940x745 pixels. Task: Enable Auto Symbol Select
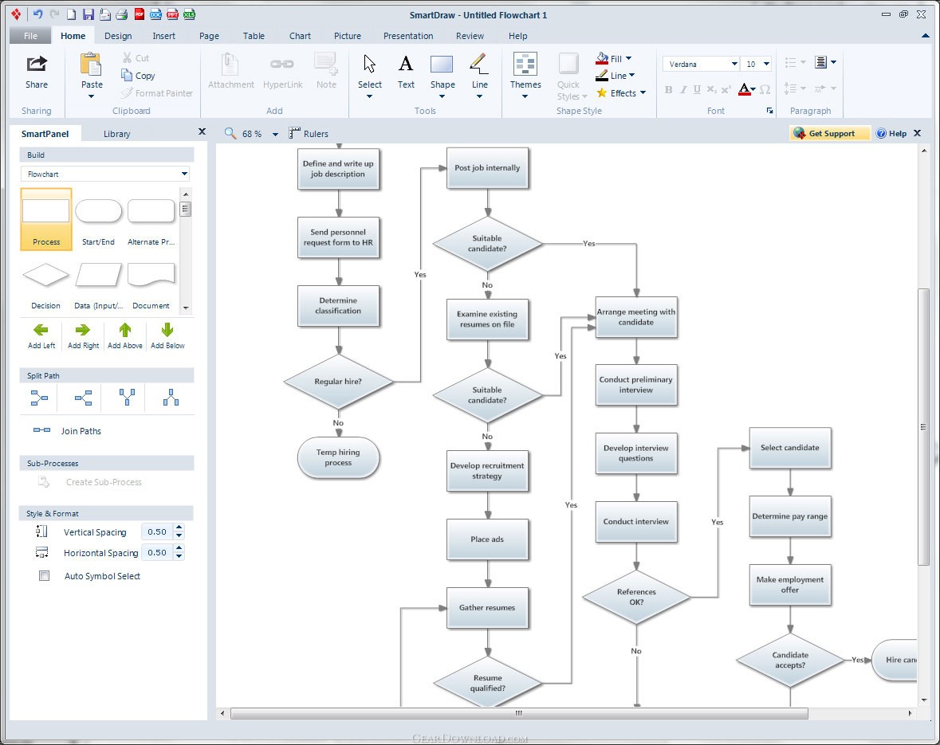pyautogui.click(x=44, y=575)
